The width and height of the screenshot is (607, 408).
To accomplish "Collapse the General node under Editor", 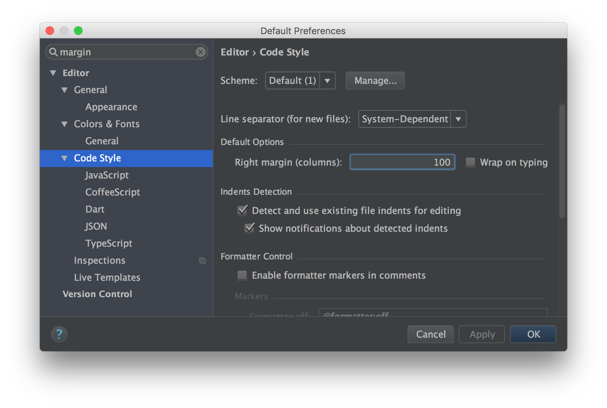I will coord(64,90).
